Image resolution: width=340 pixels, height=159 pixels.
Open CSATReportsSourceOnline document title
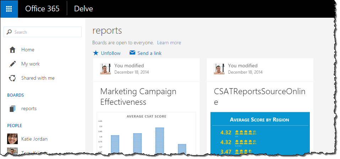click(260, 97)
